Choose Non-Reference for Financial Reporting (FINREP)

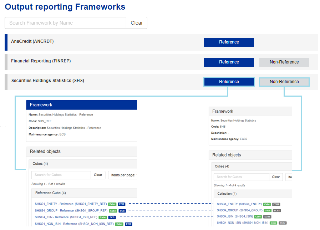pos(284,62)
